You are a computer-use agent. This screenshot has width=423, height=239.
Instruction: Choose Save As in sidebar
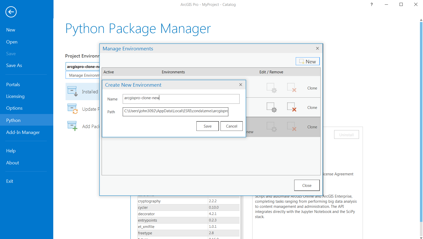pyautogui.click(x=14, y=65)
